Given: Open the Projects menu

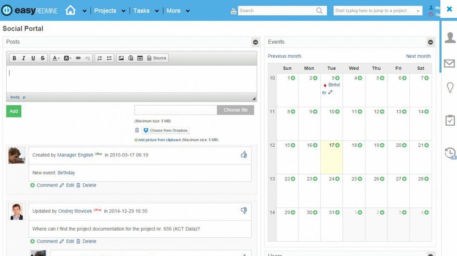Looking at the screenshot, I should click(x=105, y=11).
